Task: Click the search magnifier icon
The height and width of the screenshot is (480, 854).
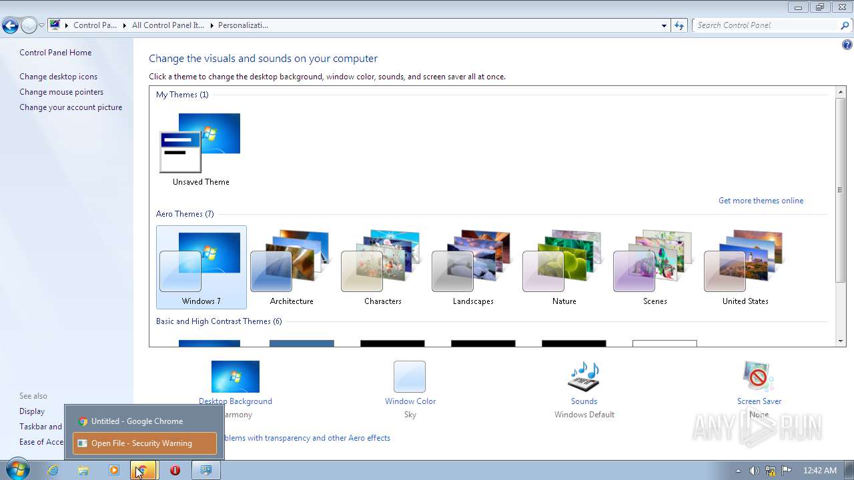Action: point(845,25)
